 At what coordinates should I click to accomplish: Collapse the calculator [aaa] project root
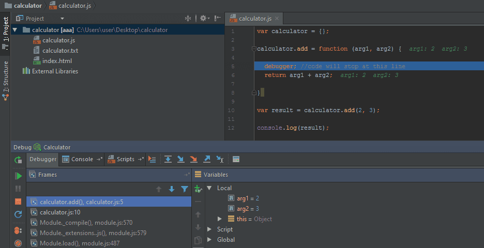click(x=15, y=30)
